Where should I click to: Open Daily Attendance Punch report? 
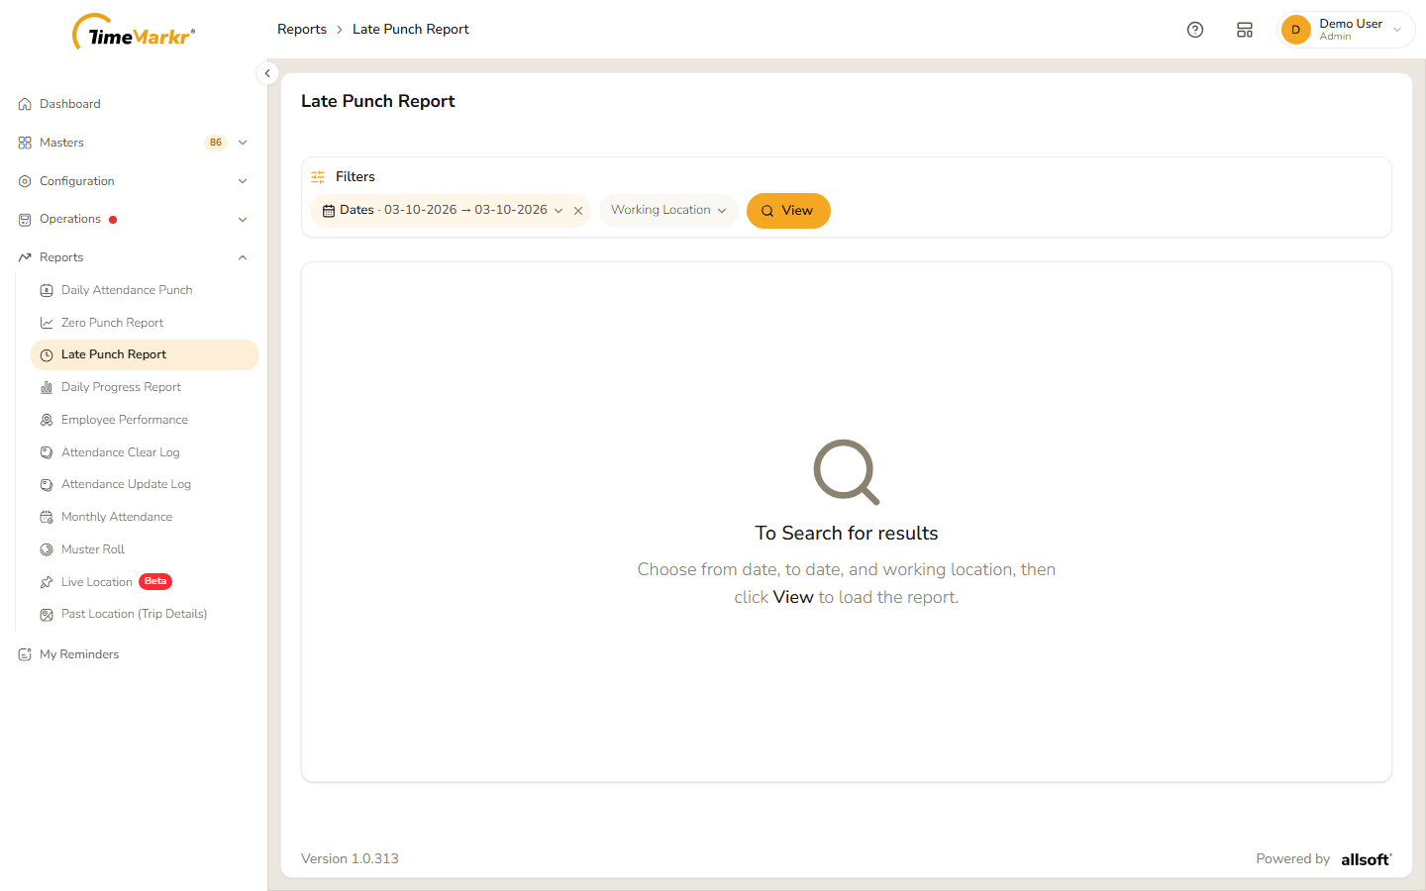click(145, 290)
